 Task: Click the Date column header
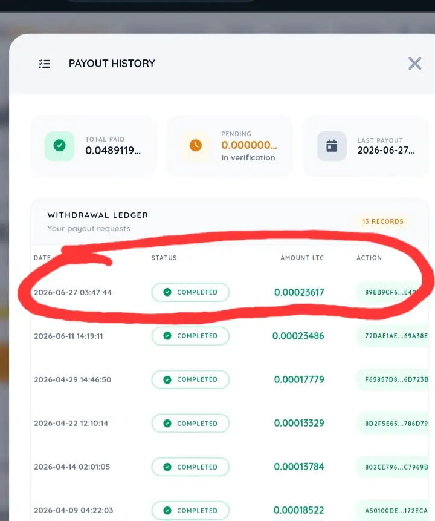pos(42,258)
